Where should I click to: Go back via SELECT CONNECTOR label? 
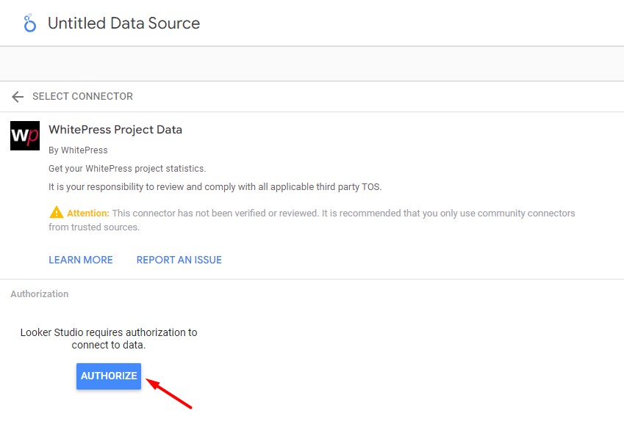pos(82,97)
